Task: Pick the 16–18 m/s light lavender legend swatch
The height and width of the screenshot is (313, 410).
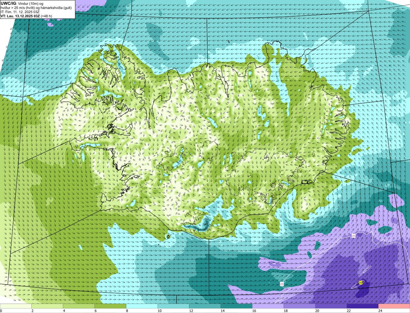Action: 268,306
